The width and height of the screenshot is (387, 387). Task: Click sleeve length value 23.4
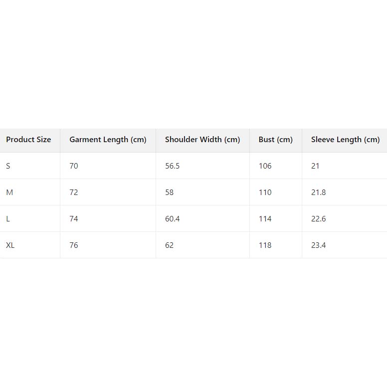tap(318, 245)
